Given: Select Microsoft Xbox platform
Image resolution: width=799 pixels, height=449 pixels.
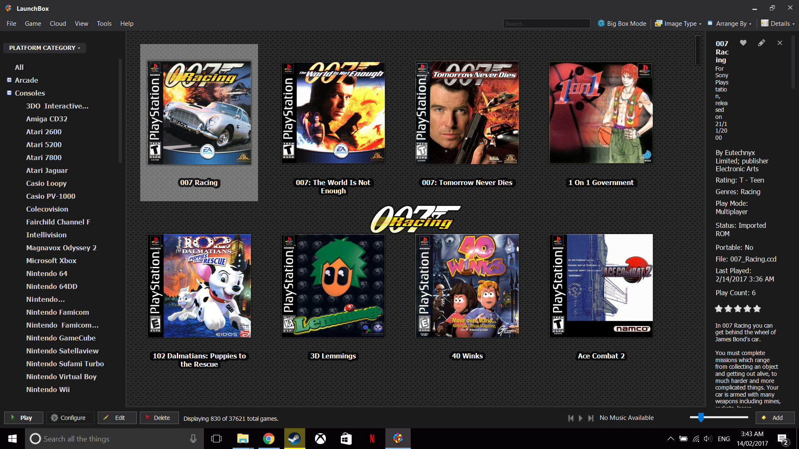Looking at the screenshot, I should (51, 260).
